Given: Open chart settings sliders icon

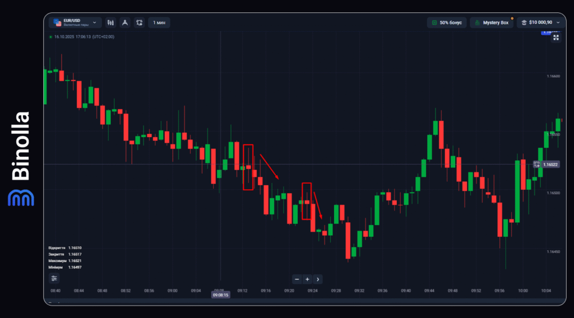Looking at the screenshot, I should pyautogui.click(x=54, y=278).
